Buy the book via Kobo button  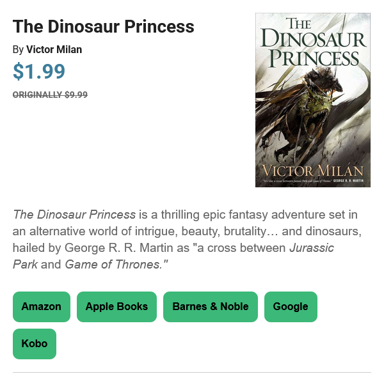click(35, 344)
